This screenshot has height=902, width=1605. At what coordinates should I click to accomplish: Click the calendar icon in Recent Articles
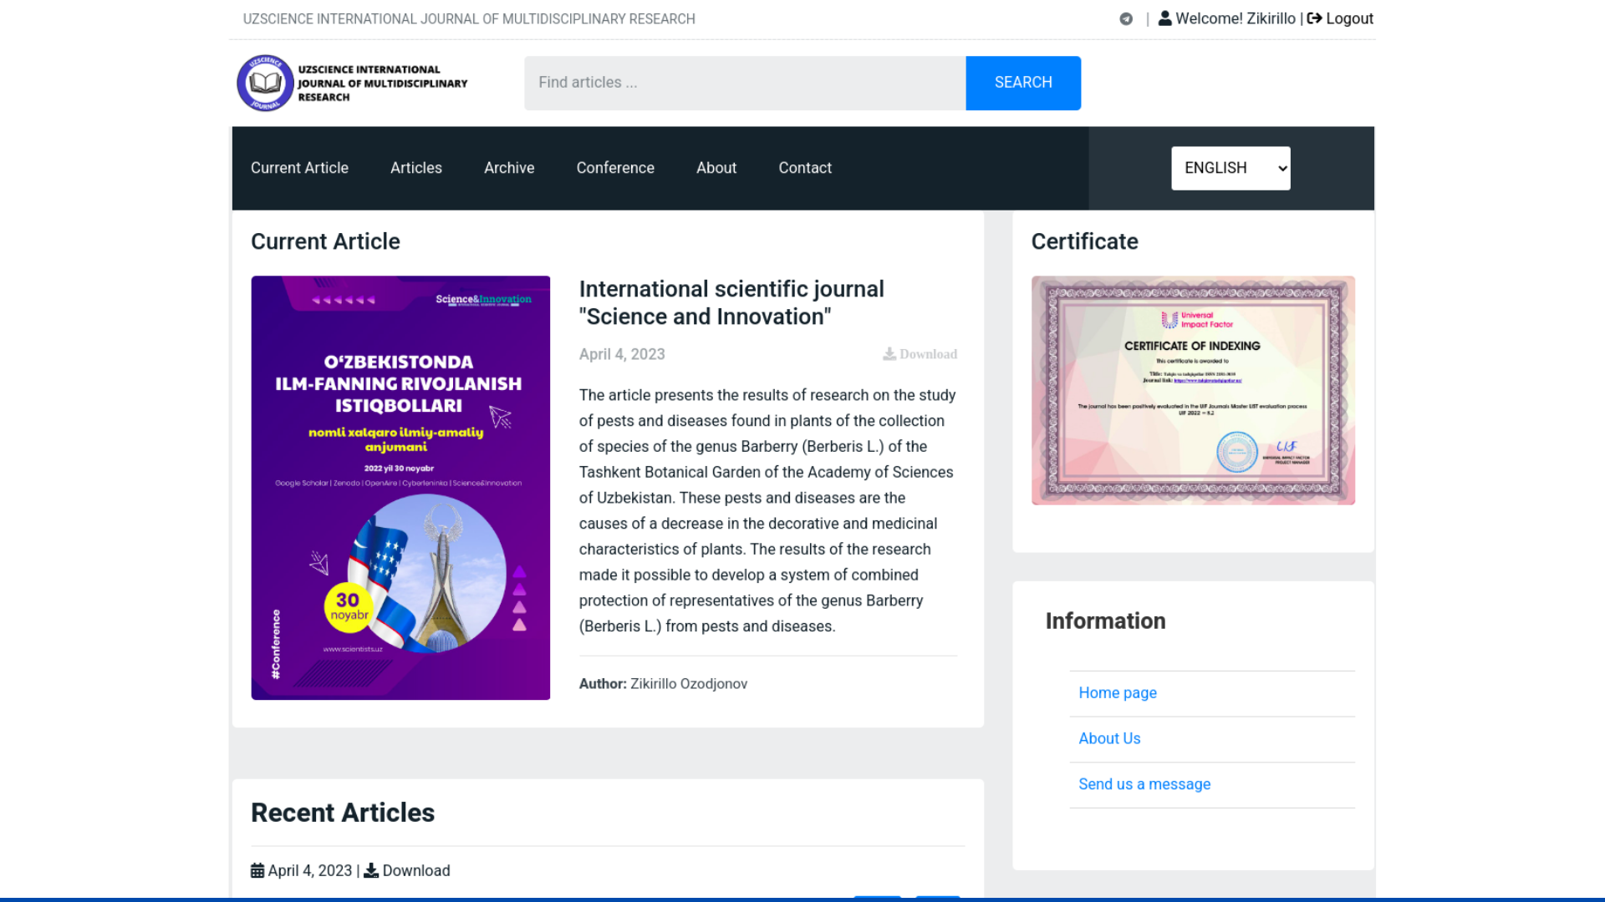pyautogui.click(x=257, y=870)
